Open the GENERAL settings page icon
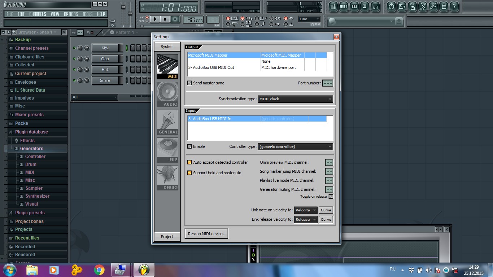This screenshot has width=493, height=277. pos(167,122)
